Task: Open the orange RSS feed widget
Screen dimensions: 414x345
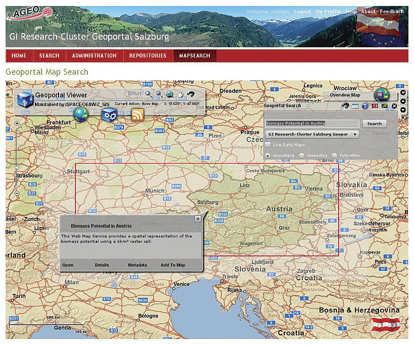Action: click(x=138, y=115)
